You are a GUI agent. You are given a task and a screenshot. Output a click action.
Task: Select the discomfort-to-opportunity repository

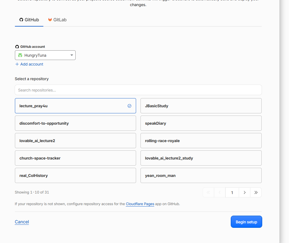[75, 123]
